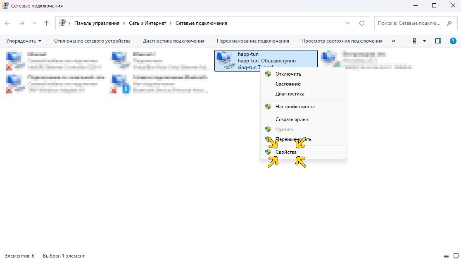
Task: Click the preview pane toggle icon on toolbar
Action: 438,41
